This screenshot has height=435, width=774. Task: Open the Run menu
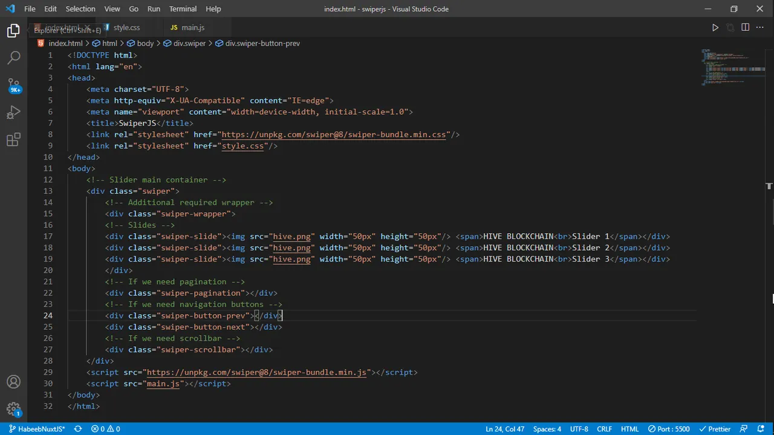click(154, 9)
